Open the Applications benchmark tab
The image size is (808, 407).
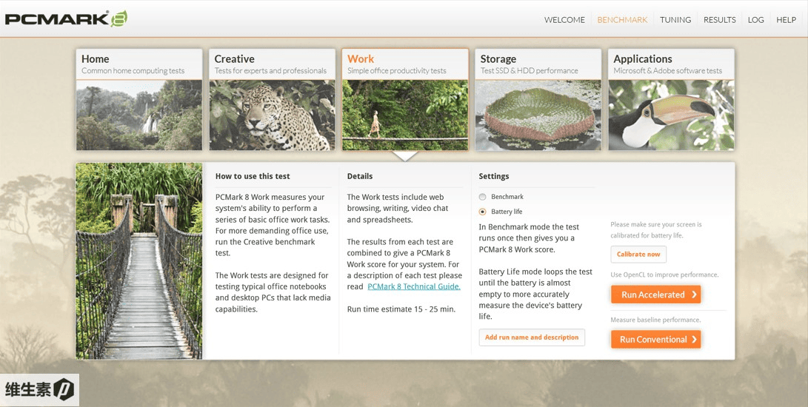click(x=671, y=64)
